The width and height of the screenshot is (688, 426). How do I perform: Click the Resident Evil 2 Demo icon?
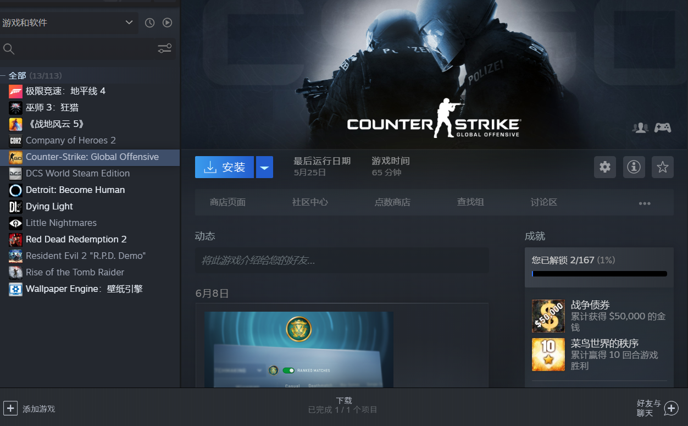point(15,256)
